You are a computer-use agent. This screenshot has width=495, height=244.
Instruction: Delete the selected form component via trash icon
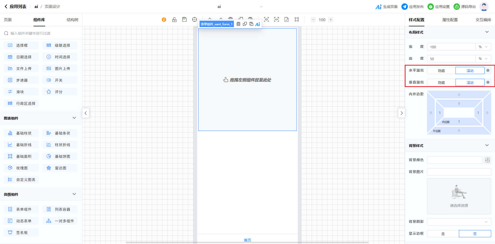click(x=238, y=24)
